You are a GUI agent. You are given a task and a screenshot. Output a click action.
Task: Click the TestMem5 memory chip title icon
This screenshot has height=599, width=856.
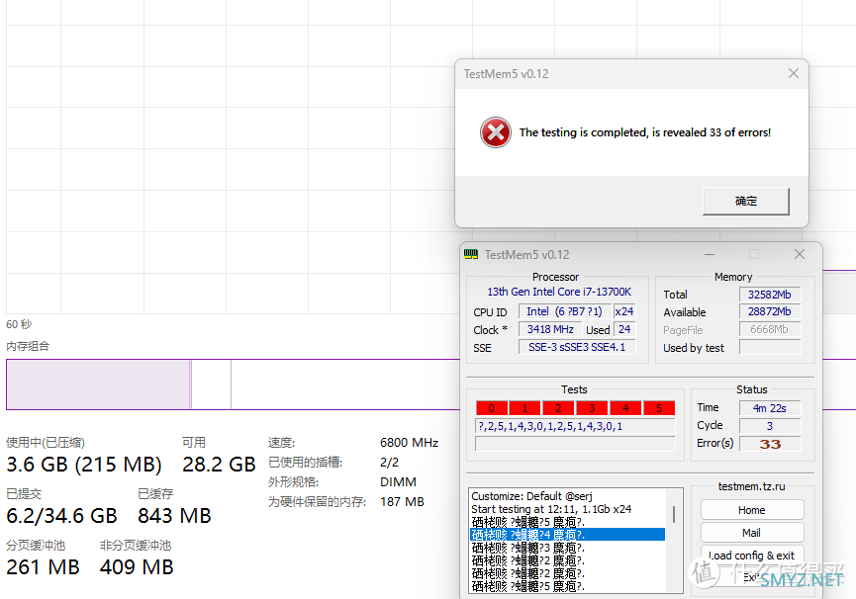pyautogui.click(x=471, y=254)
